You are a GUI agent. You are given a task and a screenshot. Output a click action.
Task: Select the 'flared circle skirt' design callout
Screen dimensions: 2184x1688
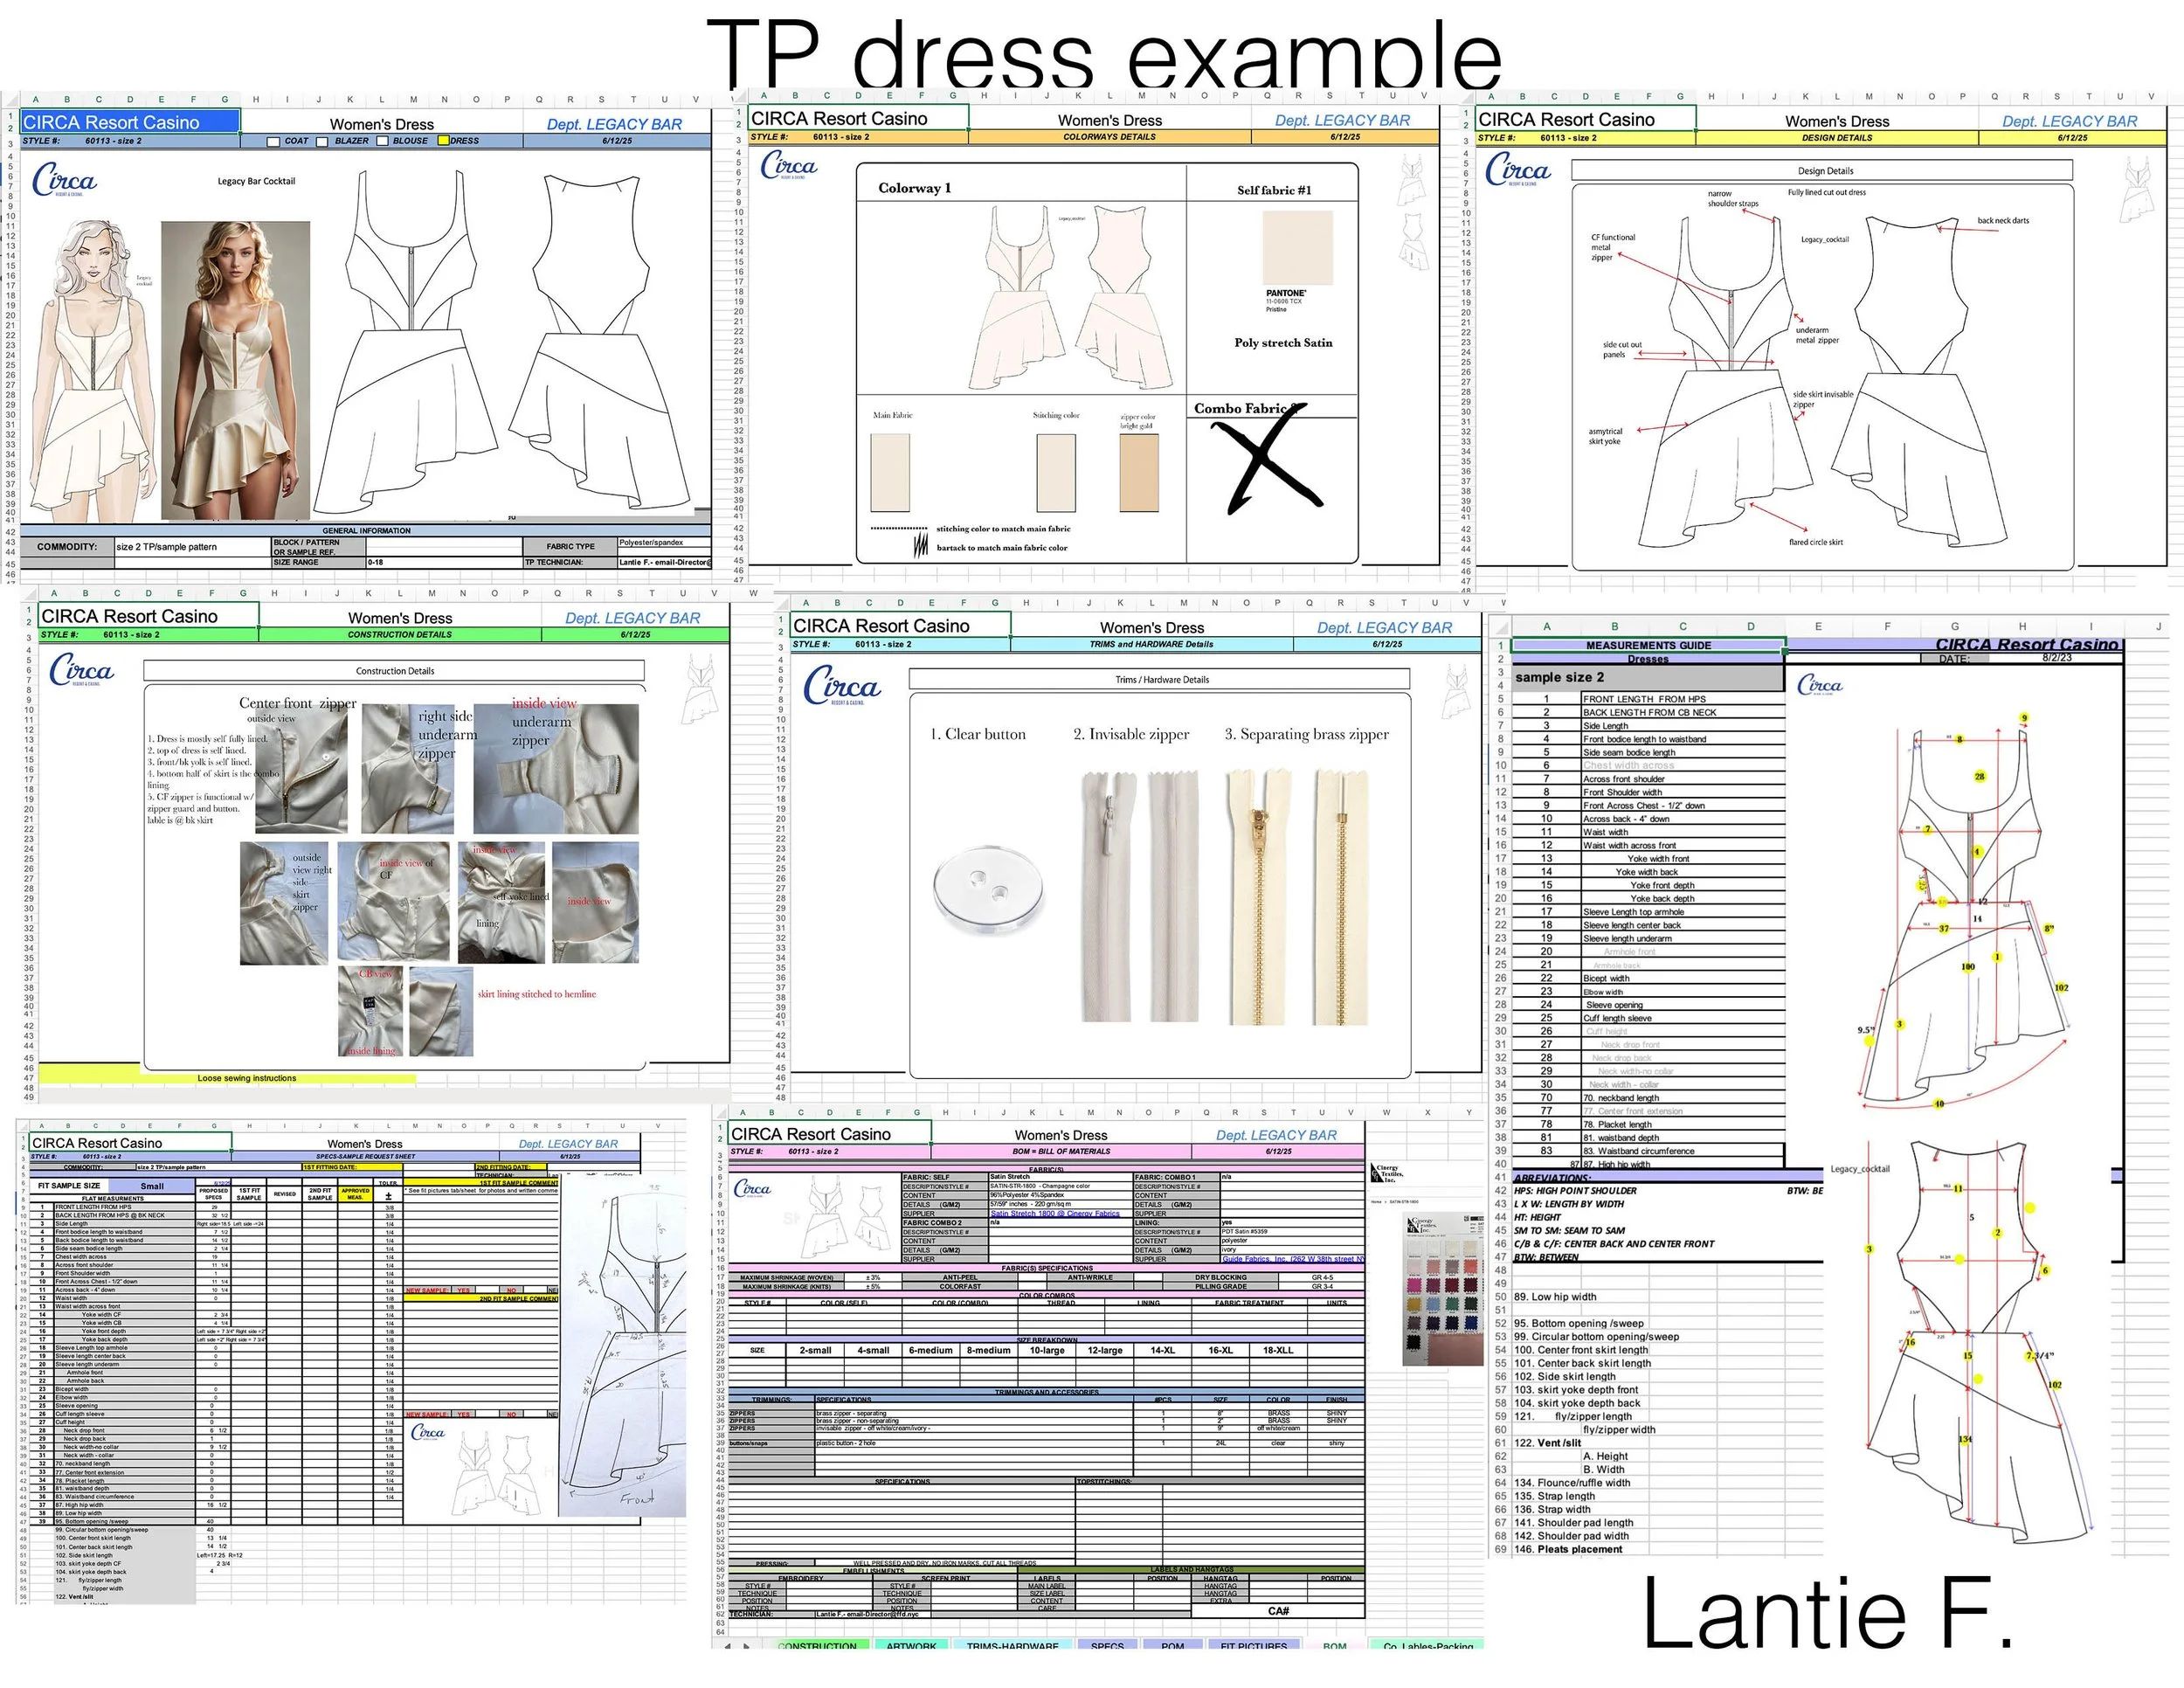coord(1816,542)
